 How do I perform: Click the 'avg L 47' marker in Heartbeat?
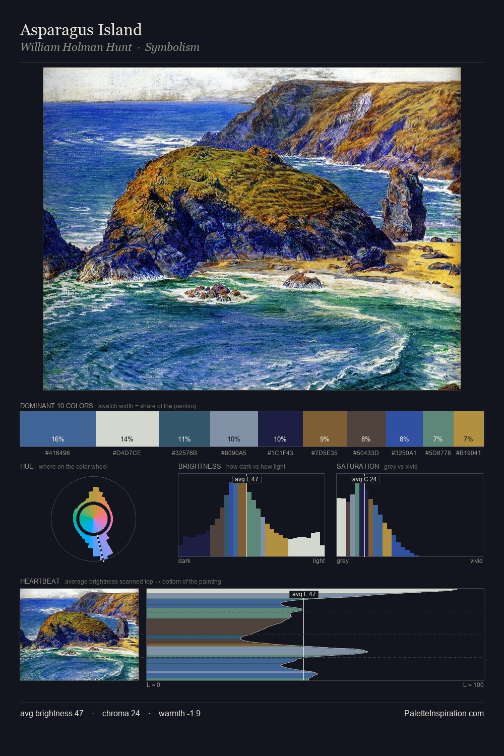point(304,594)
